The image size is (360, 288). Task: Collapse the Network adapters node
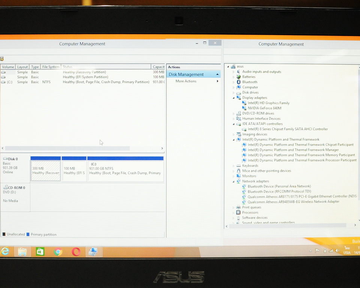[234, 181]
